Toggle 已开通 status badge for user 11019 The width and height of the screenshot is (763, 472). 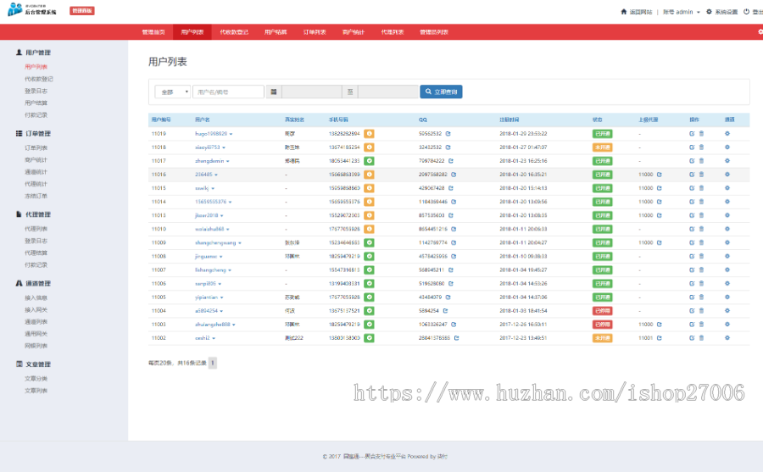(602, 134)
